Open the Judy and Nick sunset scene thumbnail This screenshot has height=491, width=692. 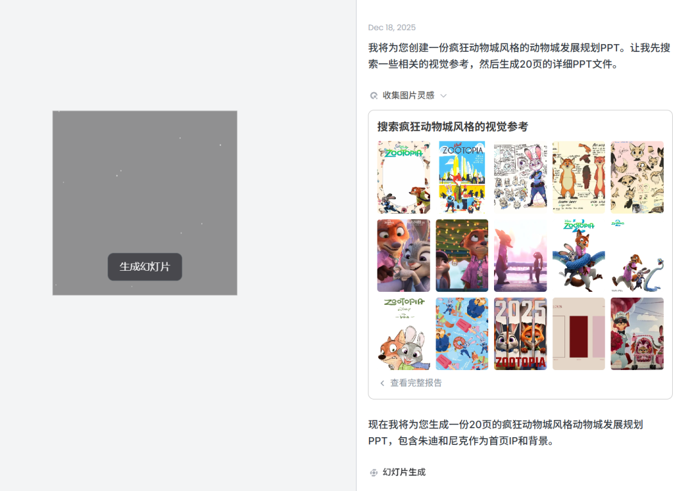point(520,255)
